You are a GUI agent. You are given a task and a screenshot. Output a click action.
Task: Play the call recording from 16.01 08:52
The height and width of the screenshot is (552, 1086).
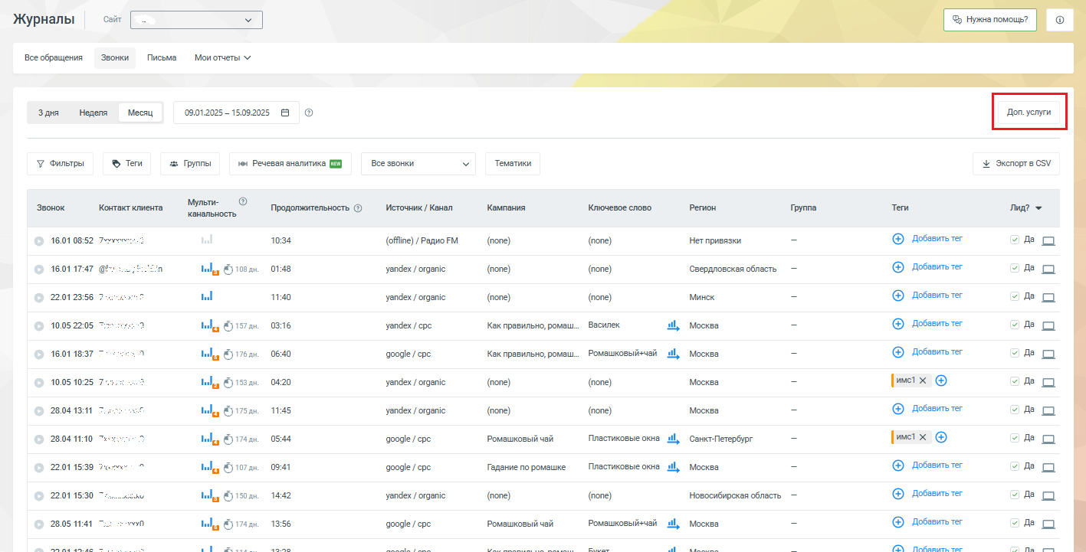[x=39, y=241]
